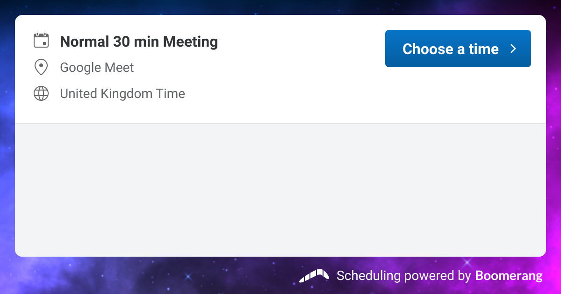Click the Scheduling powered by text
Image resolution: width=561 pixels, height=294 pixels.
(403, 276)
